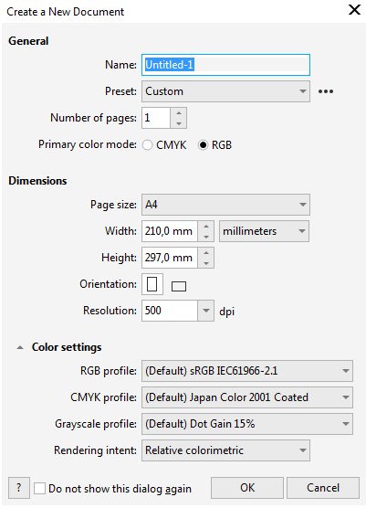Open the Page size dropdown
The height and width of the screenshot is (508, 366).
click(225, 205)
